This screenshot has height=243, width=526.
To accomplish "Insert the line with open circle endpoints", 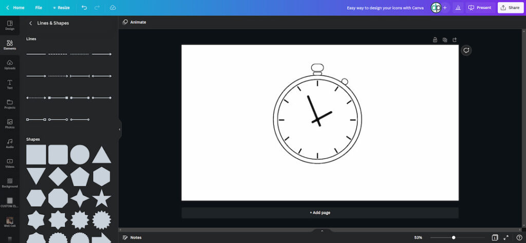I will click(x=58, y=119).
